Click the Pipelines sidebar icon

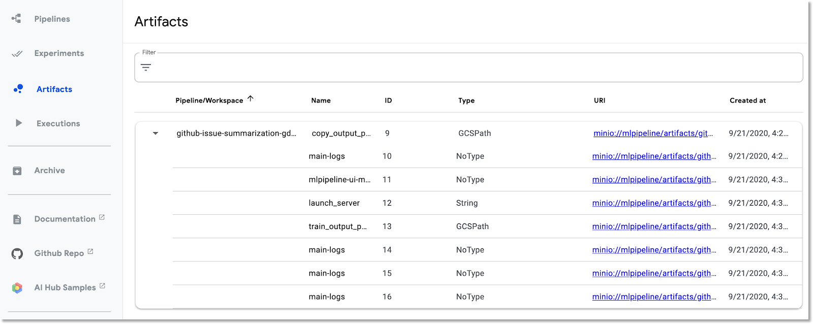coord(17,19)
